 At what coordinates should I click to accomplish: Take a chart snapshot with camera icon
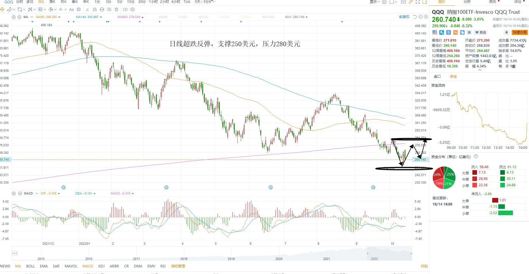tap(403, 2)
